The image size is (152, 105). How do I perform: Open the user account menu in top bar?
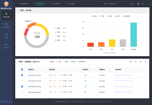pos(143,4)
